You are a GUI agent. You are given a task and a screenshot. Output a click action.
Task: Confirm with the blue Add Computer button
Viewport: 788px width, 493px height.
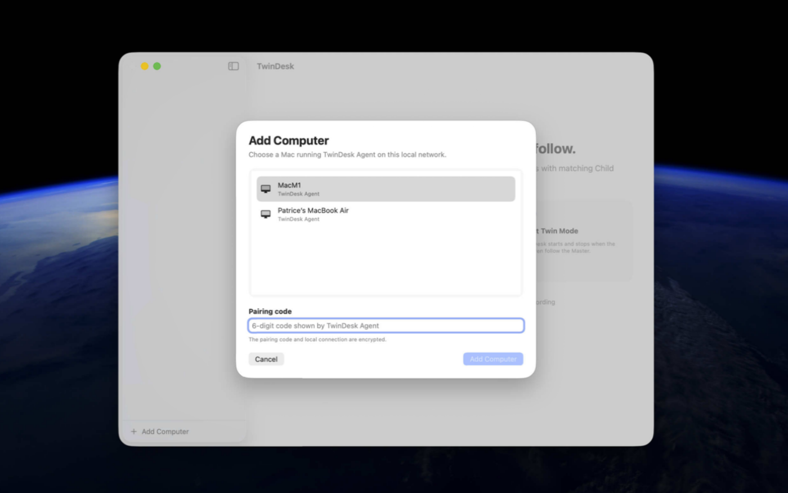tap(493, 359)
